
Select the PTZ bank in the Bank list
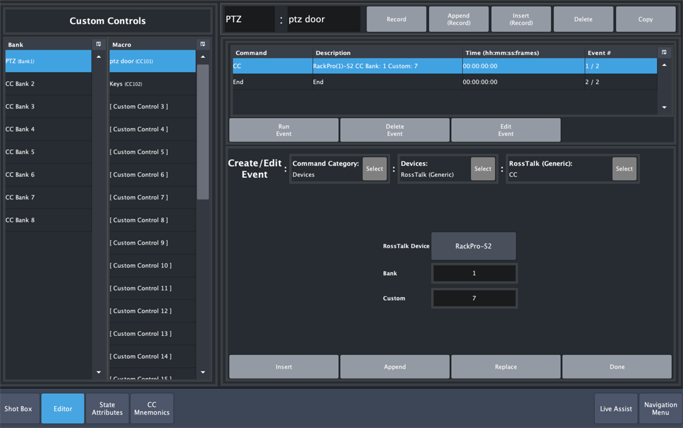[x=48, y=61]
